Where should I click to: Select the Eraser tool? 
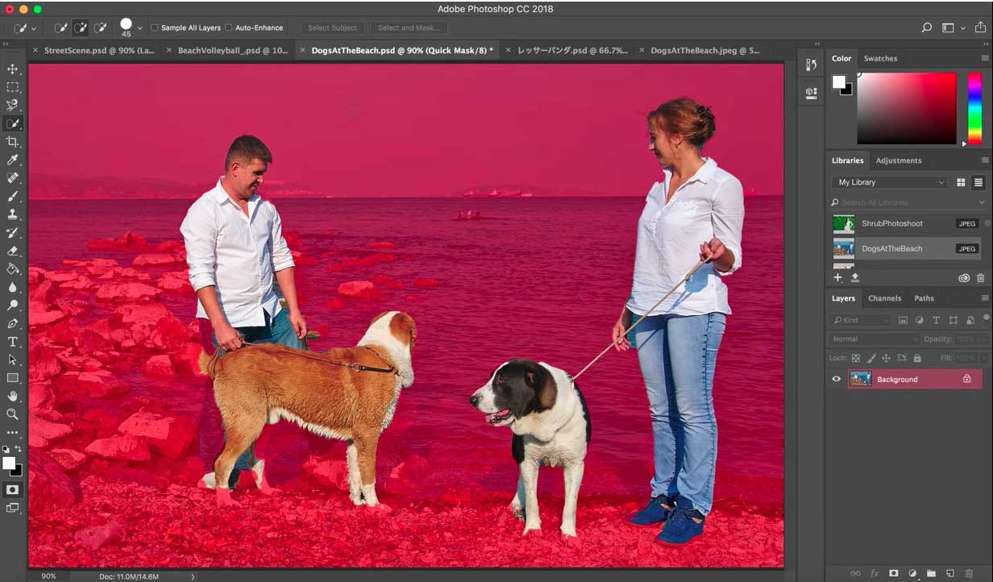[x=13, y=251]
